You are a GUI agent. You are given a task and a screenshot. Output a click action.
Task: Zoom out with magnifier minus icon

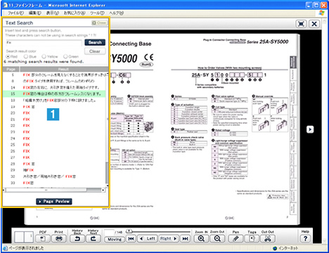pos(217,239)
